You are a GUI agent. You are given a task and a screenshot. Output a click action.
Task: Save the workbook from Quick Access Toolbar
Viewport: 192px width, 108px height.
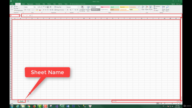11,1
